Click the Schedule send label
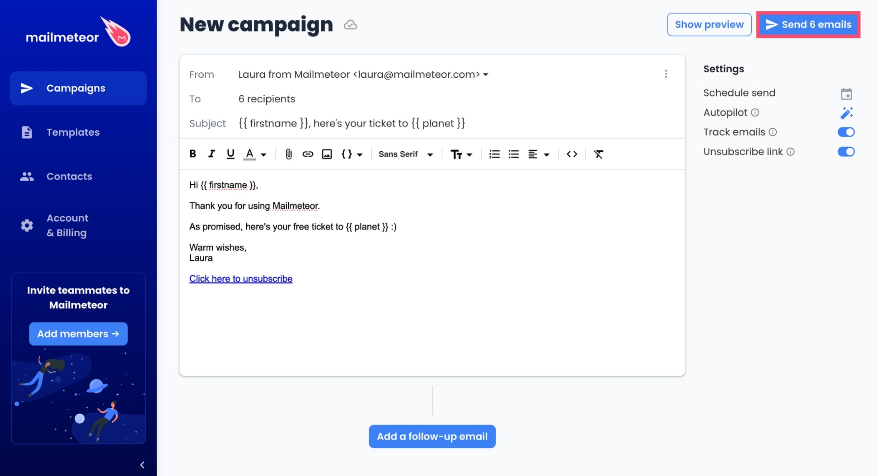877x476 pixels. click(739, 93)
